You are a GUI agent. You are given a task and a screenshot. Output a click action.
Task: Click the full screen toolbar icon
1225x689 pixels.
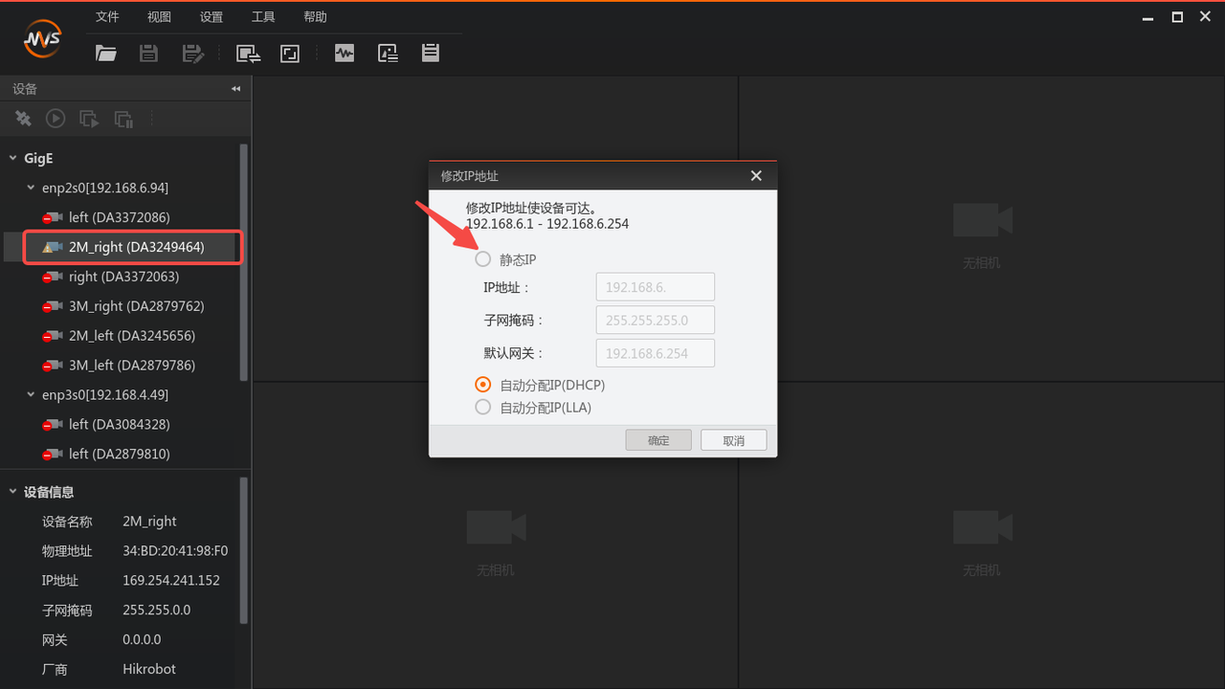click(x=290, y=54)
